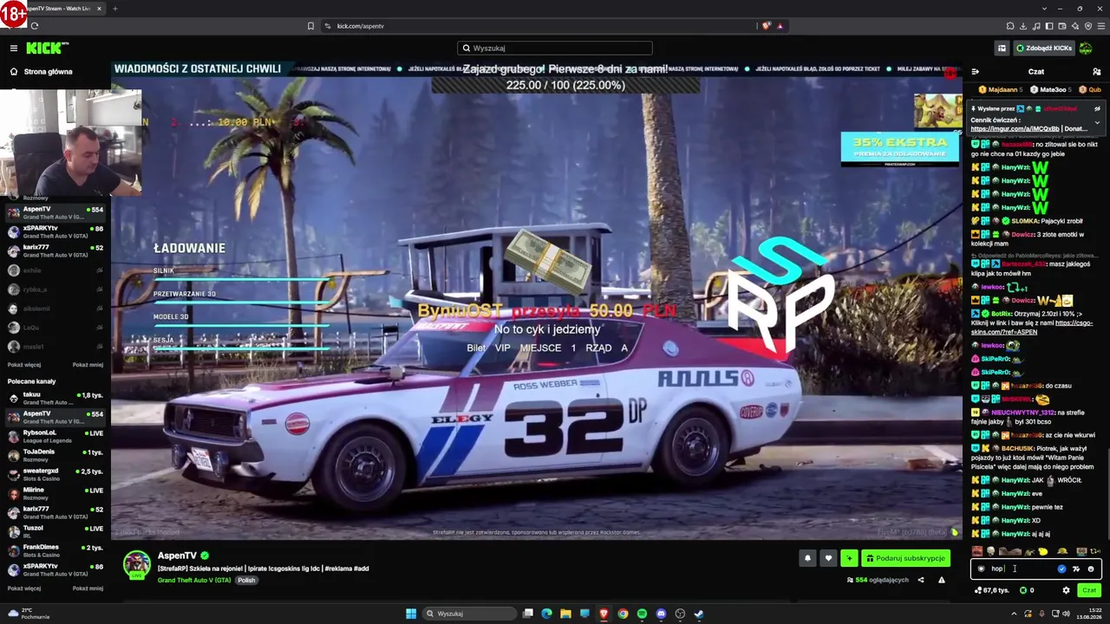Image resolution: width=1110 pixels, height=624 pixels.
Task: Click the Zdobądź KICKs button
Action: 1044,49
